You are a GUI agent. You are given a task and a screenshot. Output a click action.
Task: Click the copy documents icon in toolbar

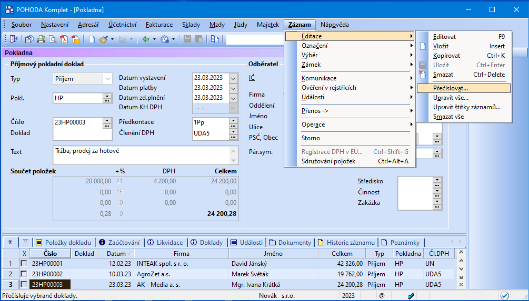[x=29, y=39]
